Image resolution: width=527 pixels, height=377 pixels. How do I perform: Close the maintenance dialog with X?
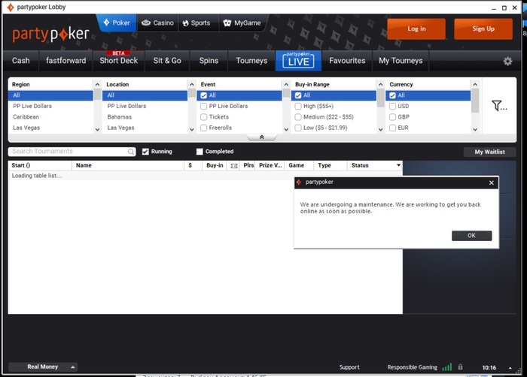[492, 182]
